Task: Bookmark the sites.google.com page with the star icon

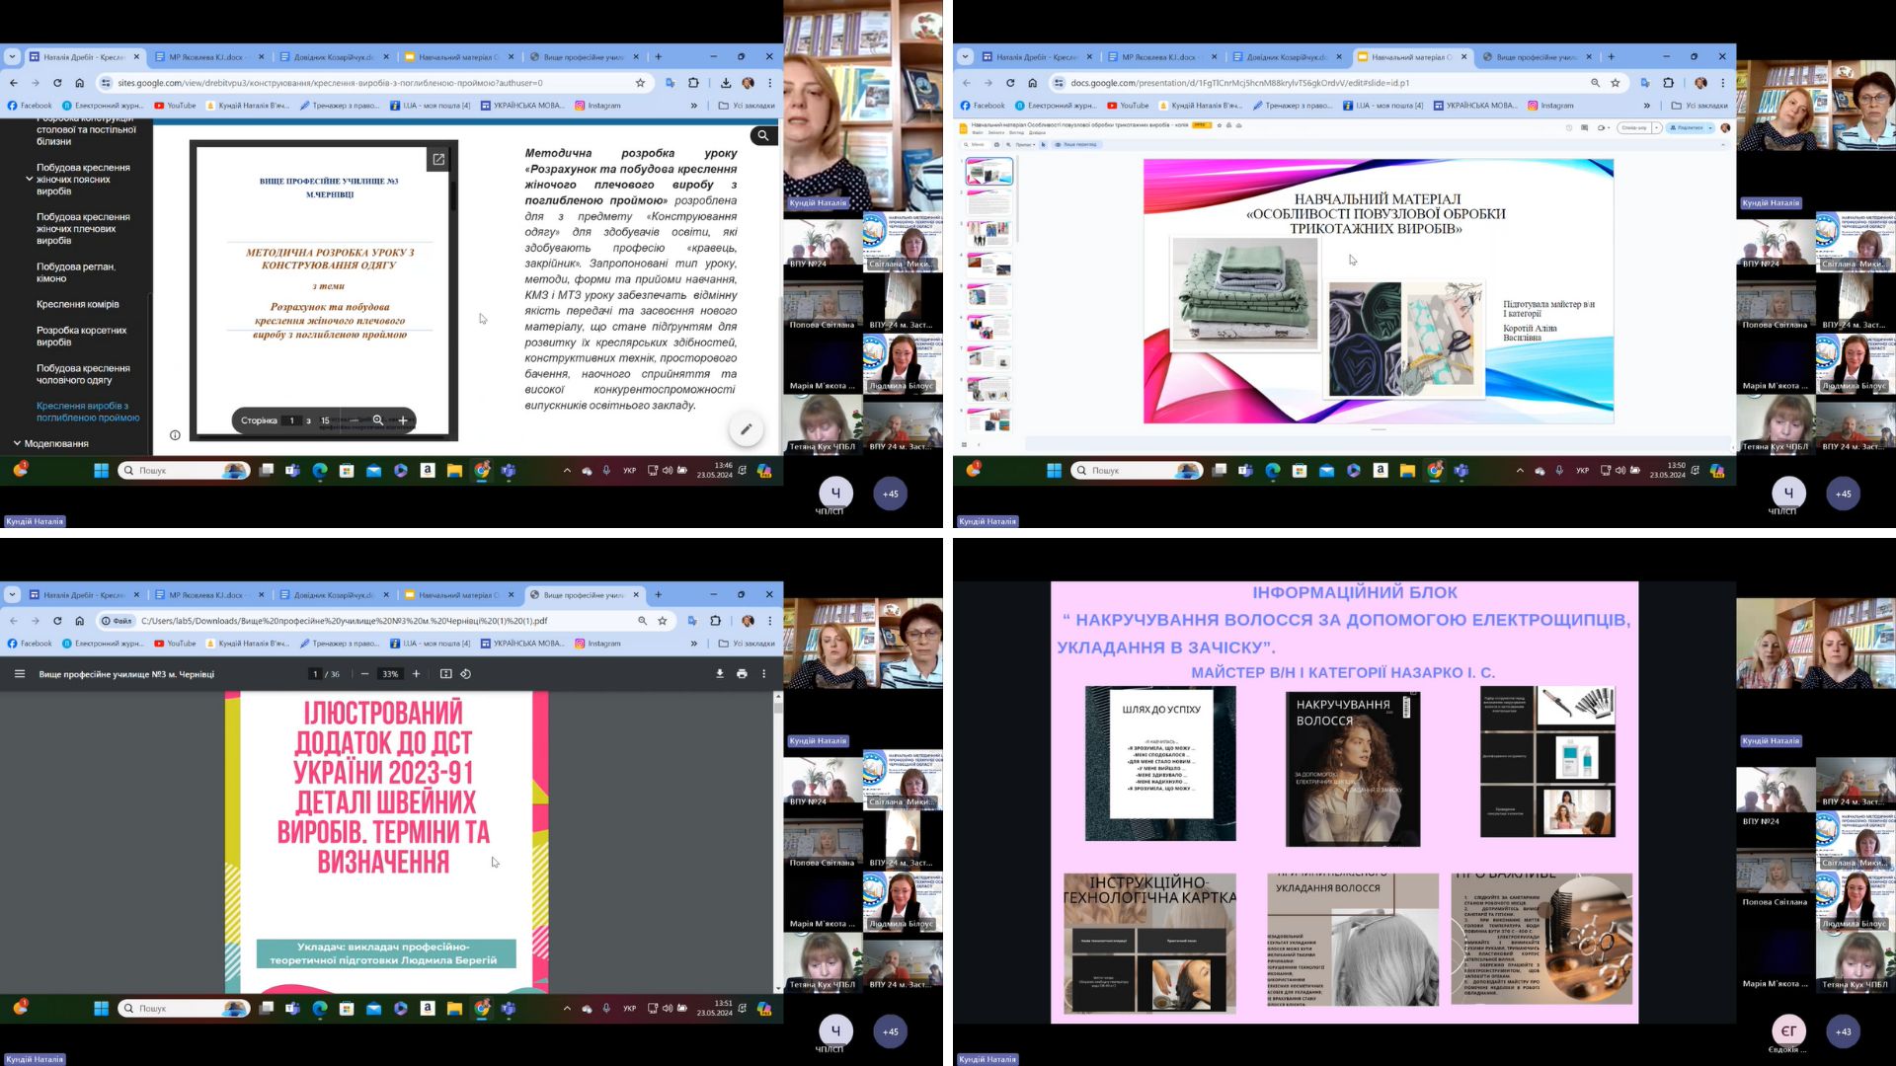Action: 640,83
